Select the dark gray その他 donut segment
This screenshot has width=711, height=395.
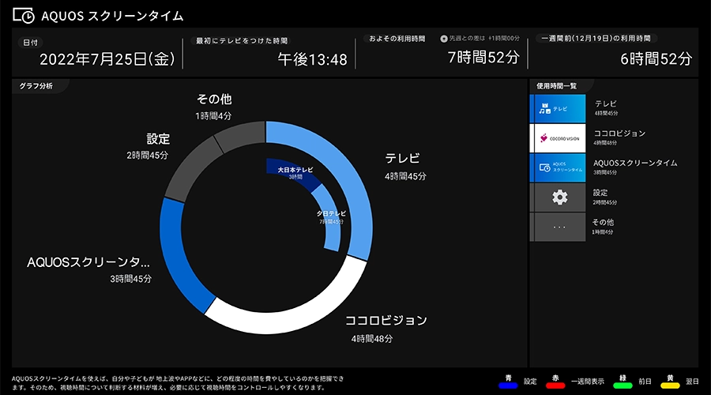pyautogui.click(x=240, y=135)
